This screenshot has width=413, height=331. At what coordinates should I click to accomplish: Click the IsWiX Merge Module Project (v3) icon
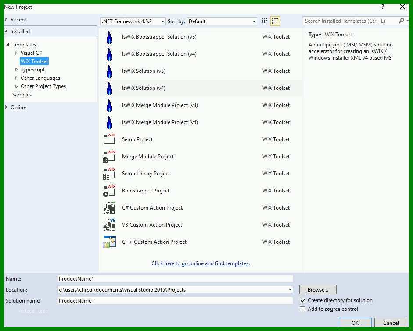click(109, 105)
